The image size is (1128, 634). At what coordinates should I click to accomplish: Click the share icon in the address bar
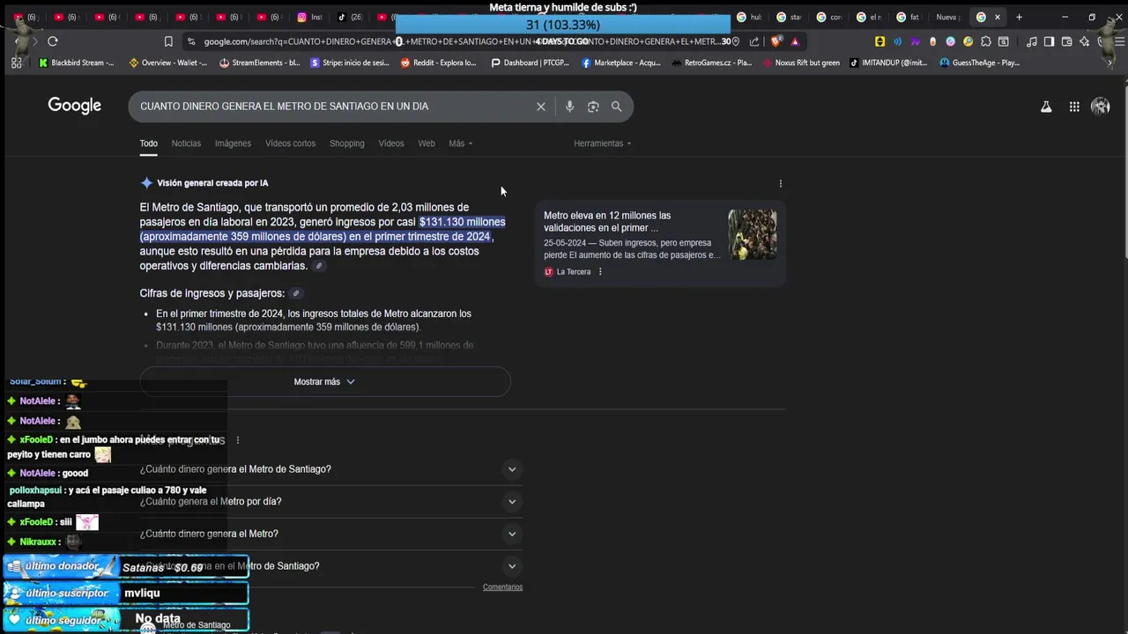(754, 41)
